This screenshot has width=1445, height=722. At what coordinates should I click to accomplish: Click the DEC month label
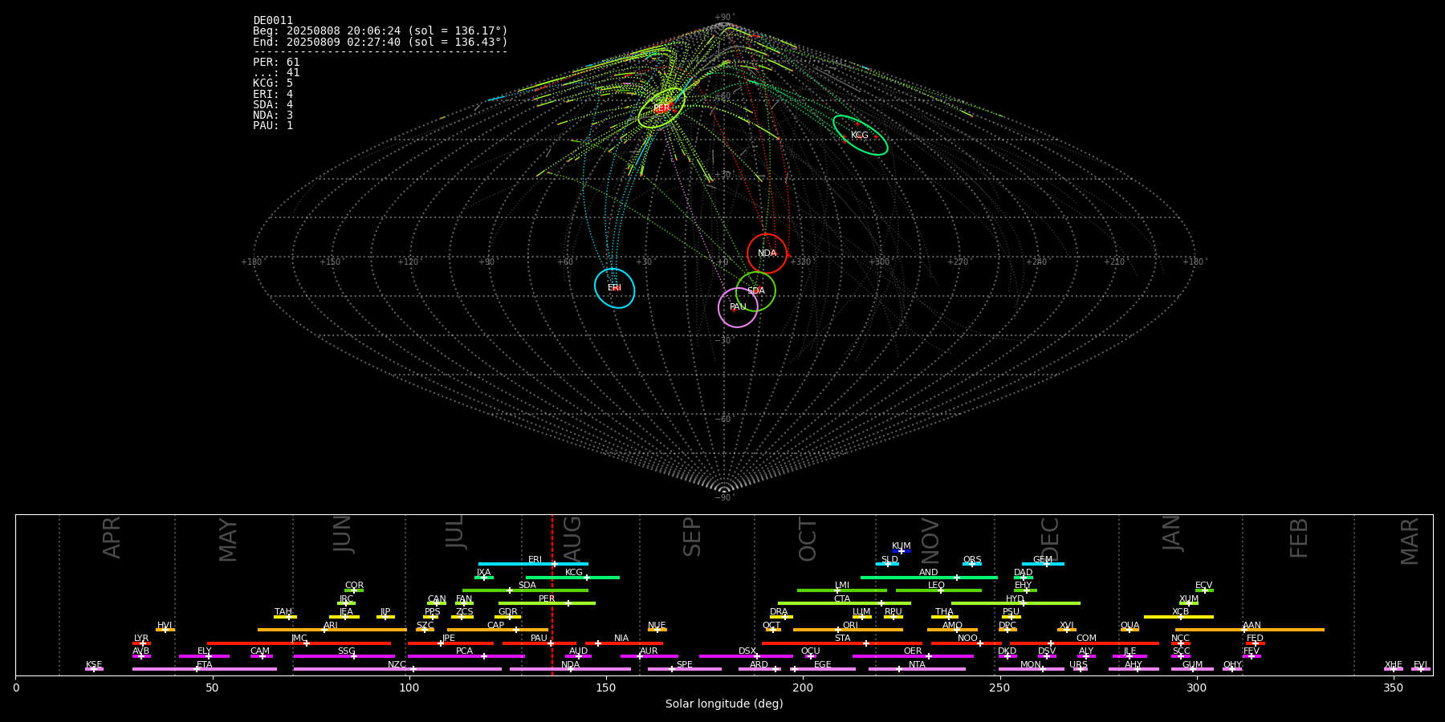1050,539
